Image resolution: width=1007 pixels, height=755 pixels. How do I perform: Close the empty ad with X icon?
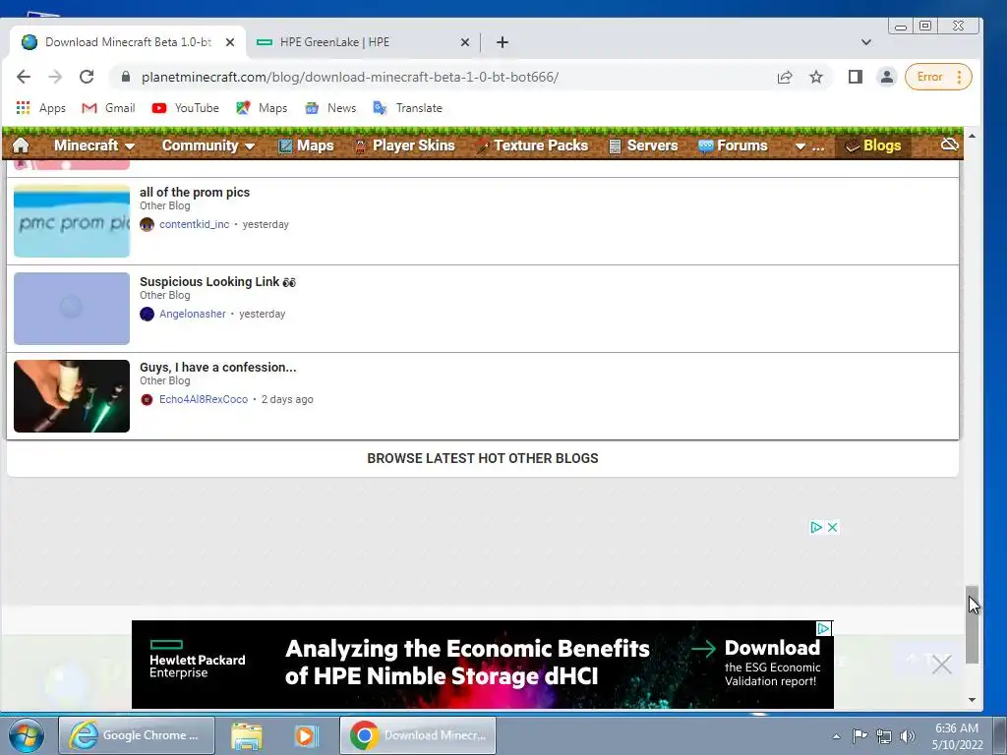click(x=832, y=527)
